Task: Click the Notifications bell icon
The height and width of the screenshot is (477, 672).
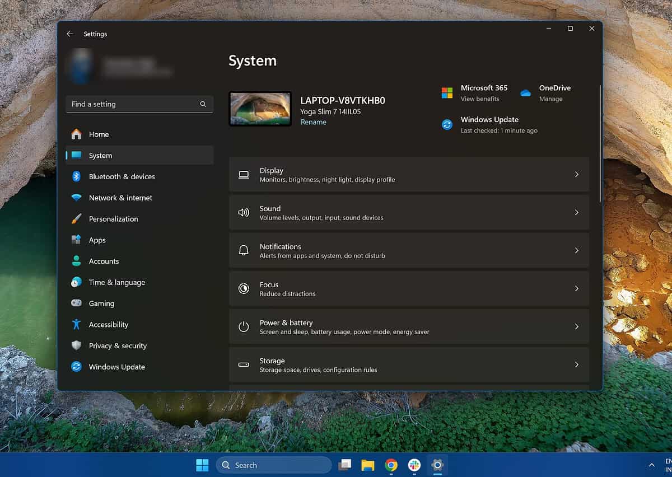Action: [244, 250]
